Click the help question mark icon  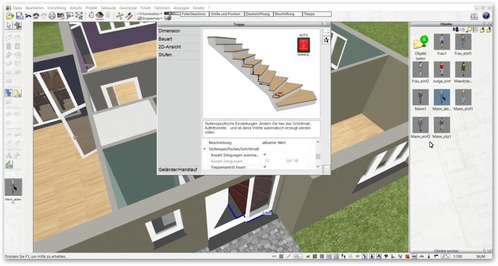click(x=486, y=16)
